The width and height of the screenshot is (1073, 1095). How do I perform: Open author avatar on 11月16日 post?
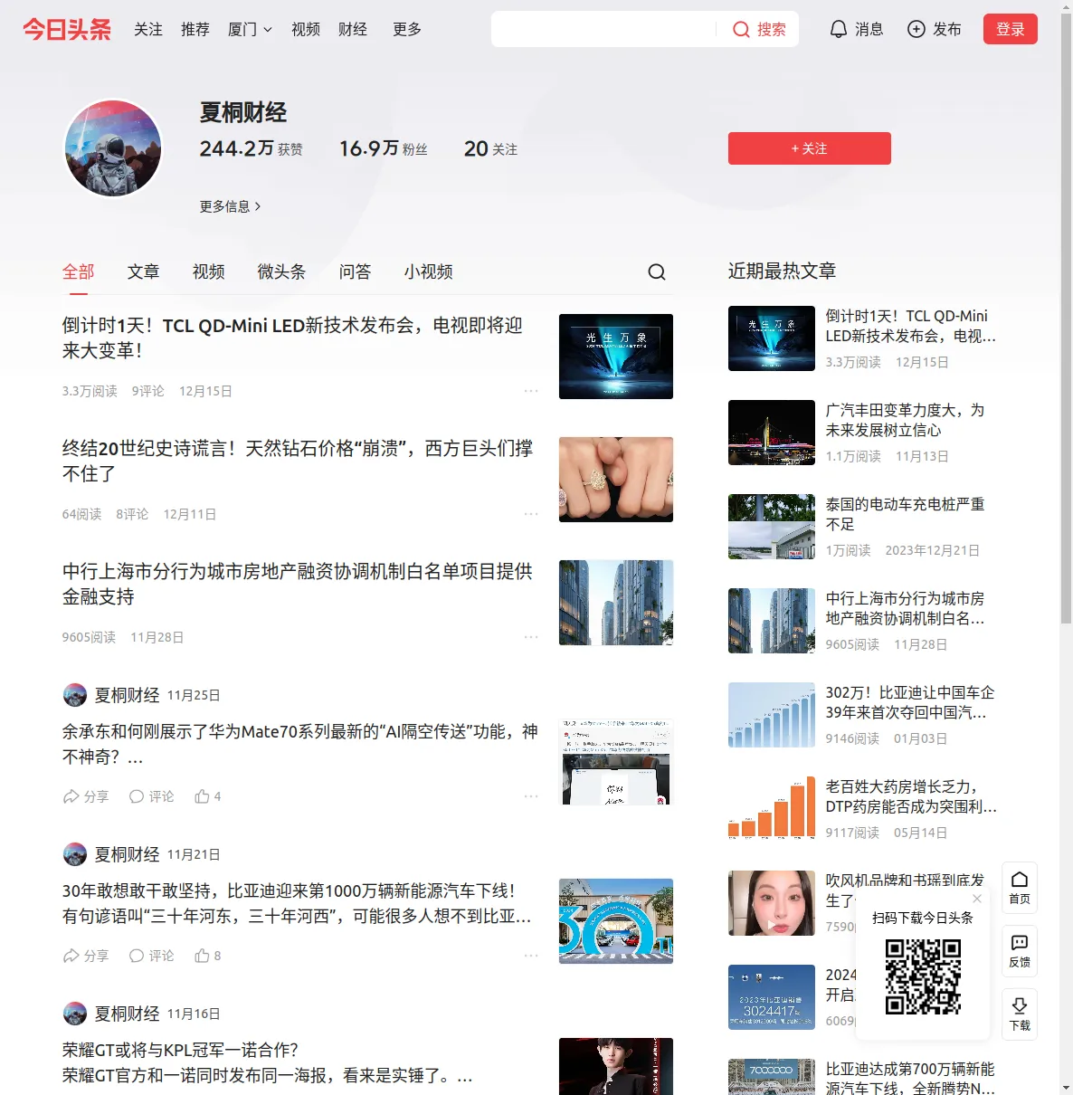[75, 1014]
